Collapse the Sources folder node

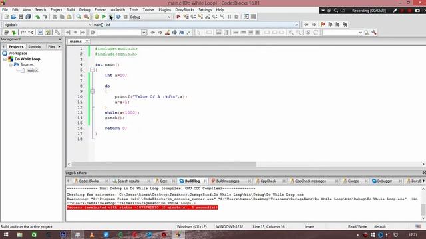pos(11,65)
